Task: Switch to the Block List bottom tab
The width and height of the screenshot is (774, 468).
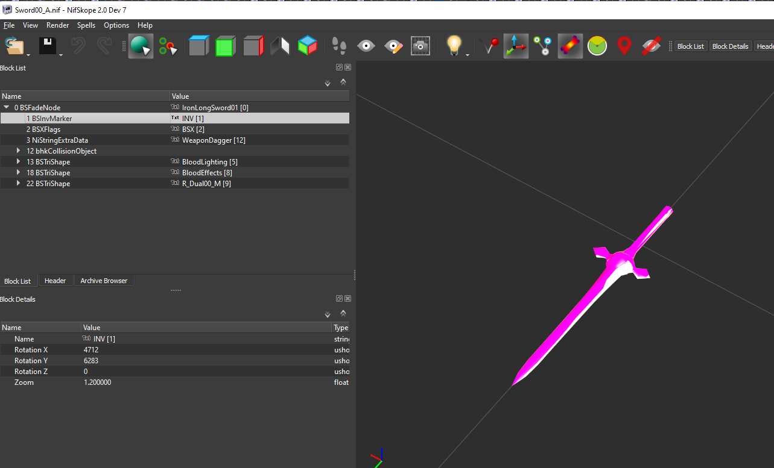Action: (x=17, y=281)
